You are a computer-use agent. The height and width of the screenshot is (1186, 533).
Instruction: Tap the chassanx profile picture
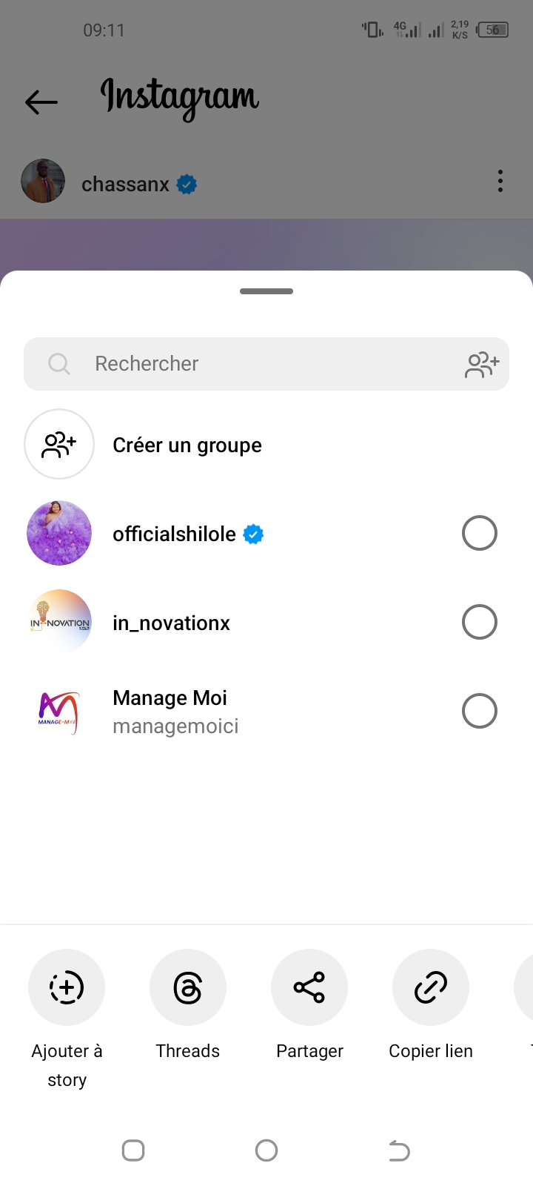[43, 181]
